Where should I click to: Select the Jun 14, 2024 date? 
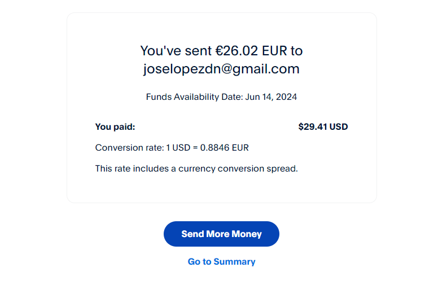point(271,97)
